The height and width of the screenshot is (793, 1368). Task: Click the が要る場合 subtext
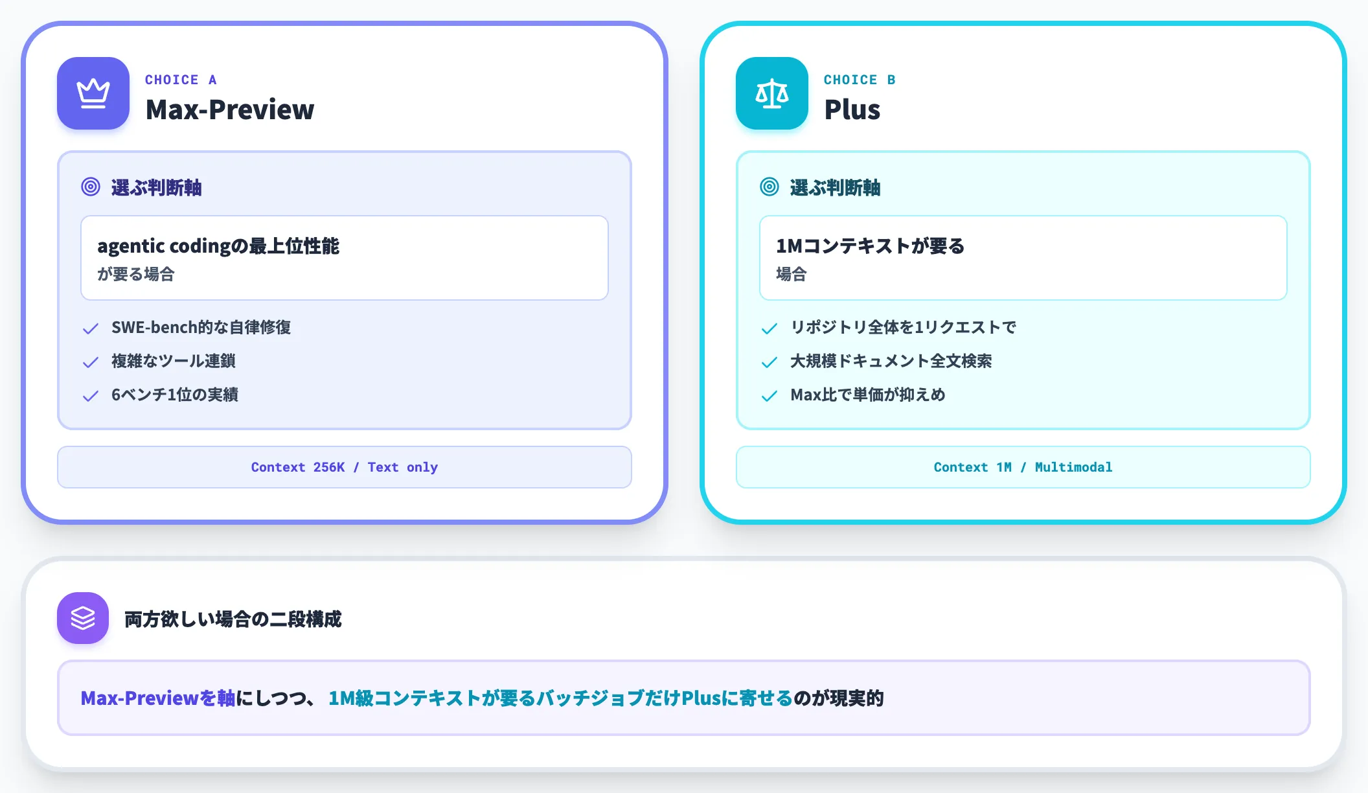coord(136,274)
